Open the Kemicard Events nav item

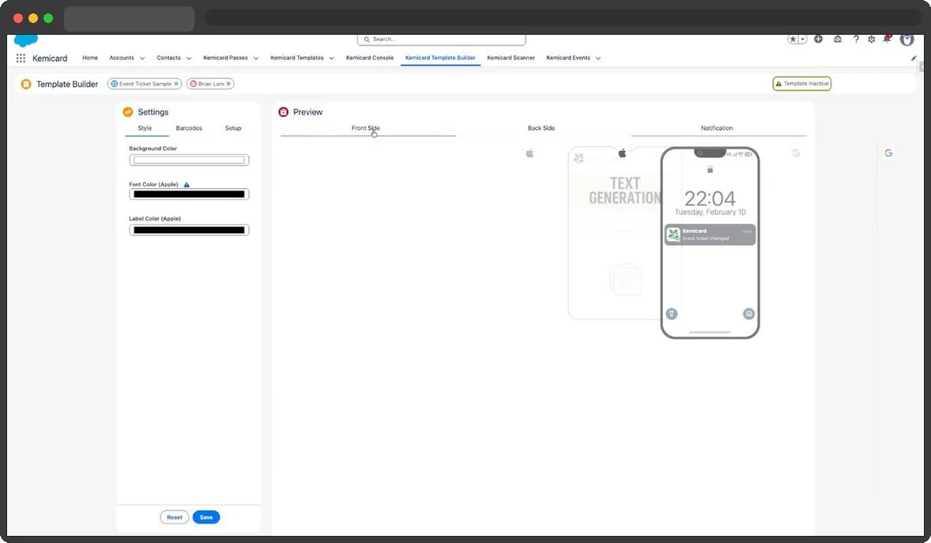click(568, 58)
